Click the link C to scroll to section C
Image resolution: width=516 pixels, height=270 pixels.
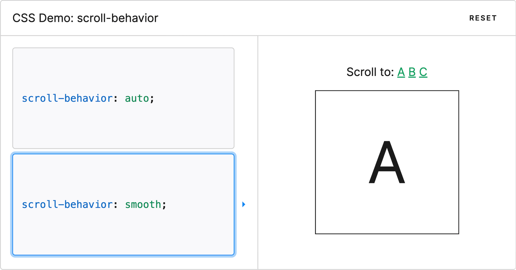click(423, 72)
